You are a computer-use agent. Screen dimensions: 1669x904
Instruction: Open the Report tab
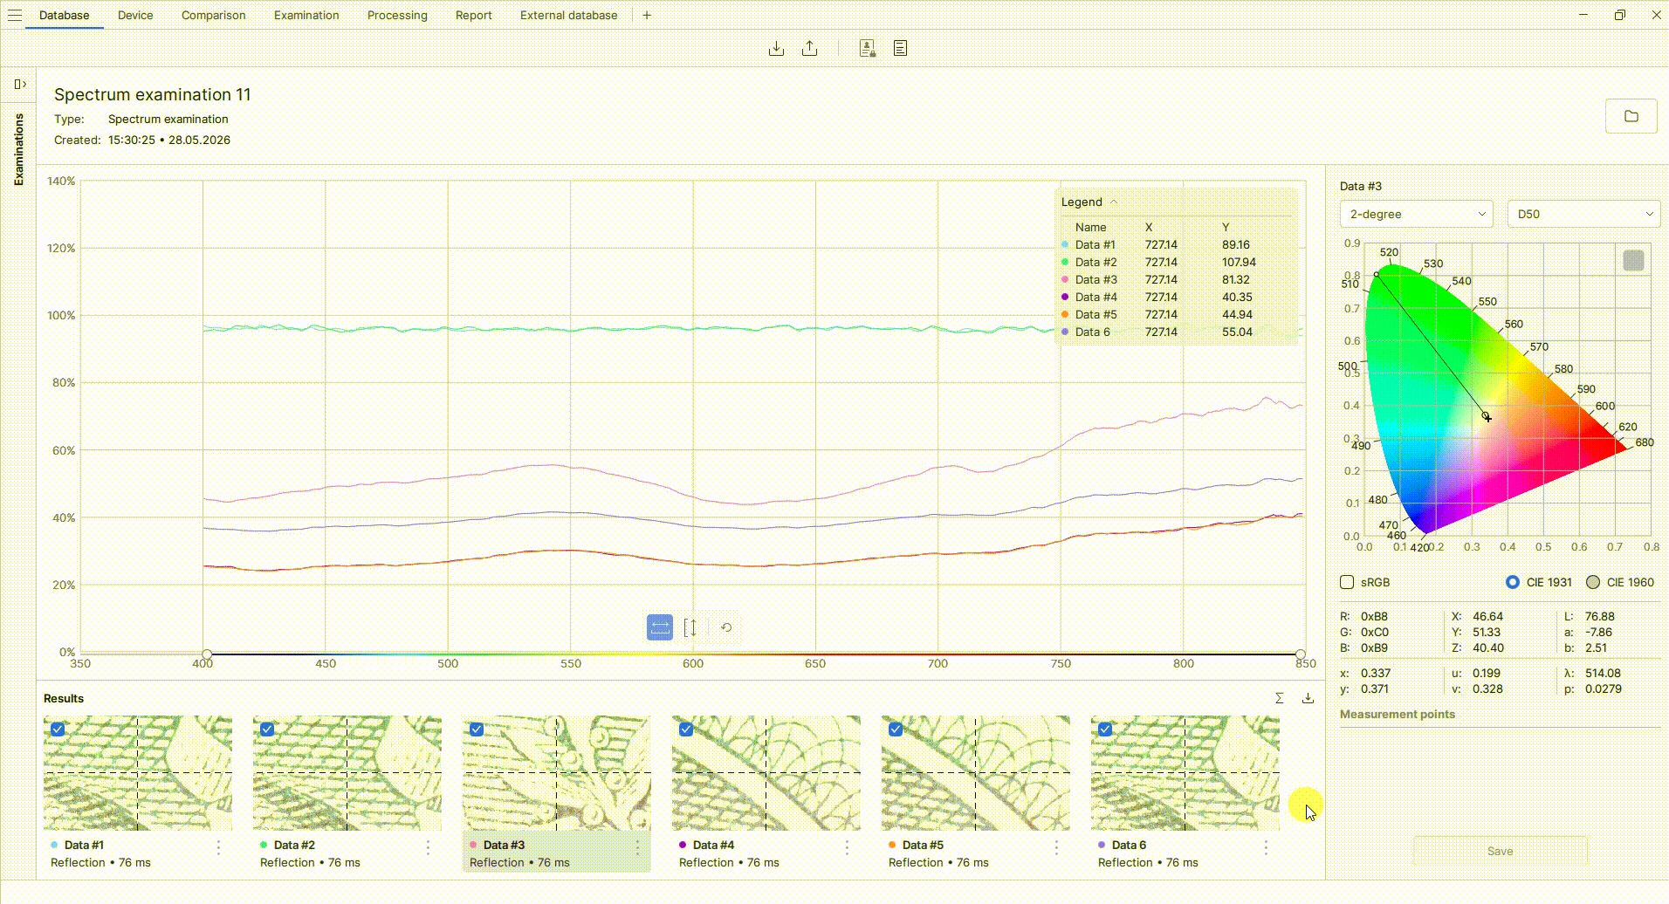click(x=473, y=15)
